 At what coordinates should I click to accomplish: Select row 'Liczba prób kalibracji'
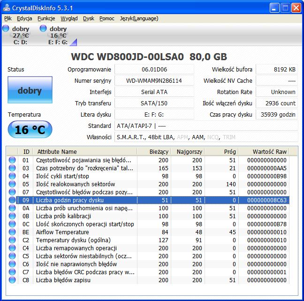point(148,216)
